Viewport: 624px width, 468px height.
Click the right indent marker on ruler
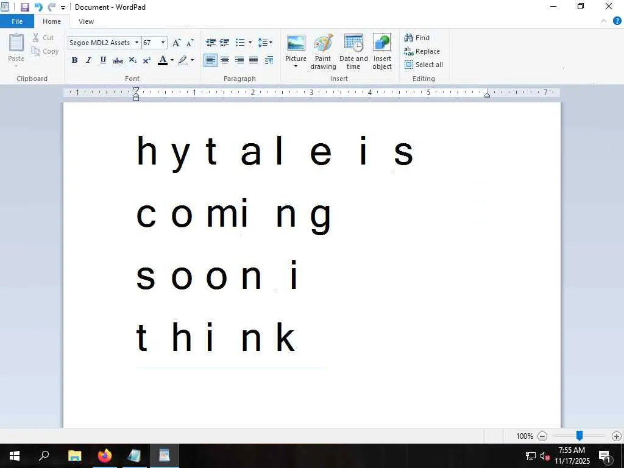coord(487,94)
